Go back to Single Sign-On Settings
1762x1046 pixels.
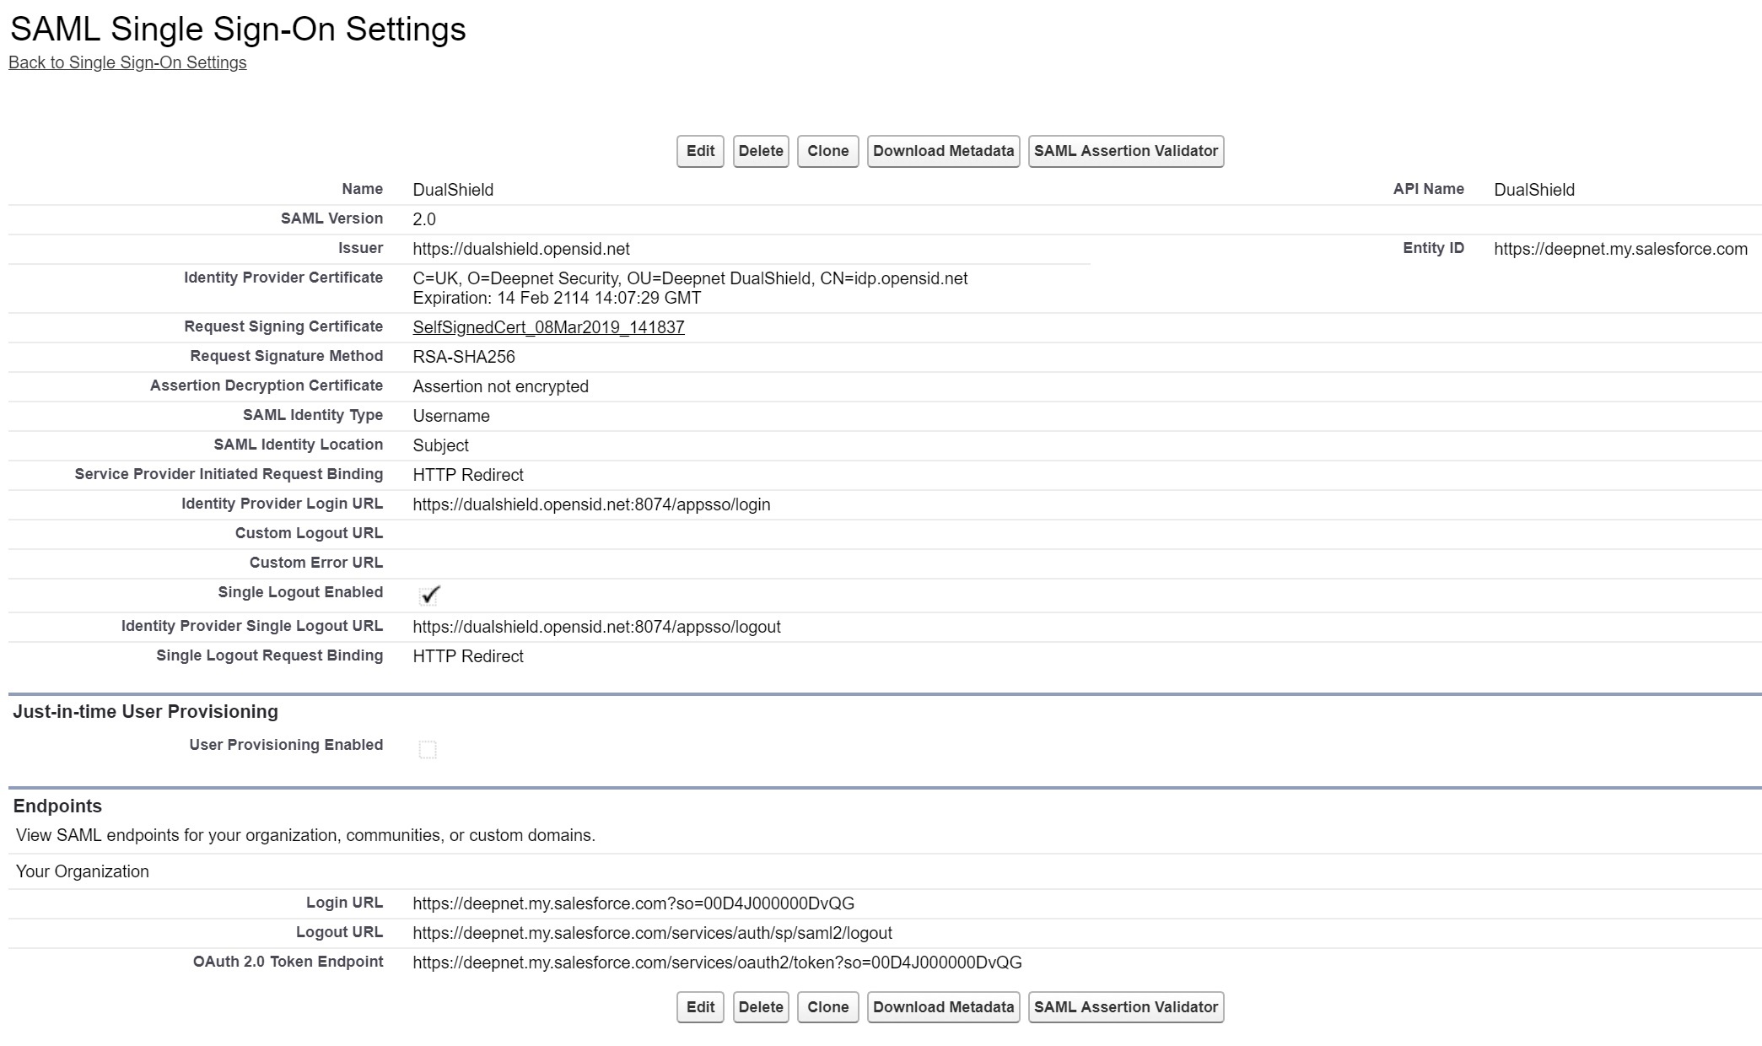tap(127, 62)
